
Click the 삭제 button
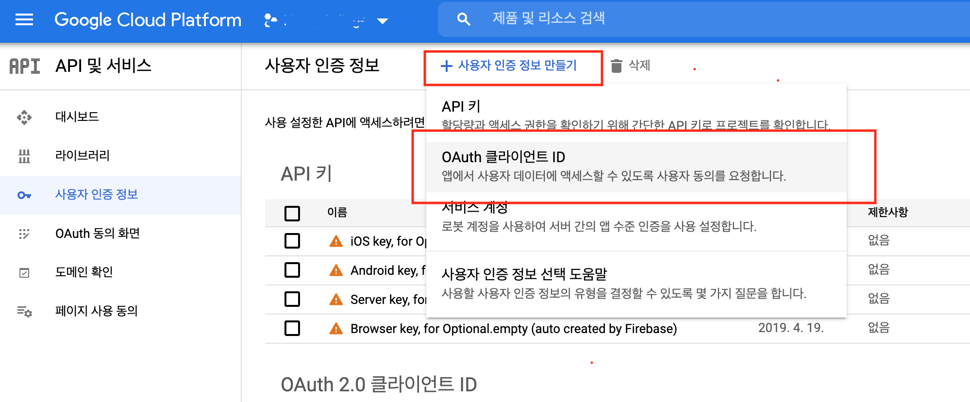click(631, 66)
